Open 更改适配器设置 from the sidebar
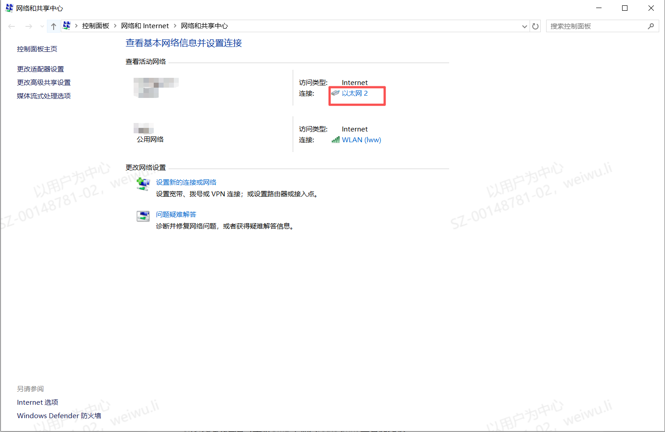Screen dimensions: 665x432 click(40, 68)
